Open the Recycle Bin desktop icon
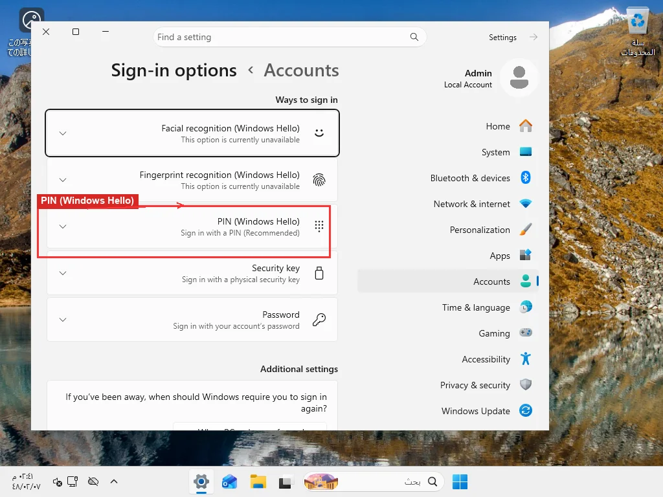The width and height of the screenshot is (663, 497). point(638,32)
